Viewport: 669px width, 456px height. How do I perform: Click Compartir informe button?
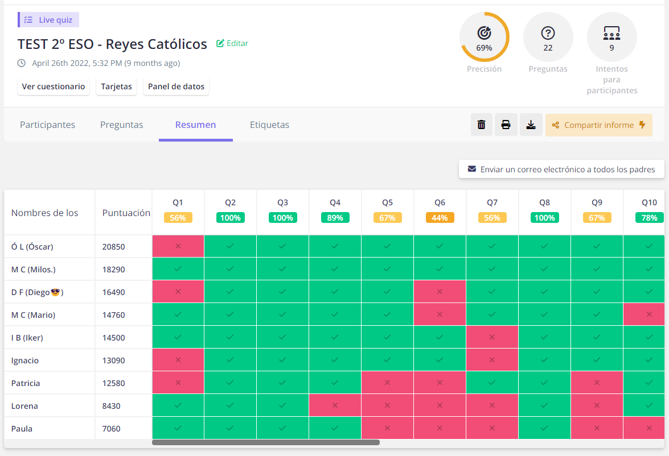pos(598,125)
